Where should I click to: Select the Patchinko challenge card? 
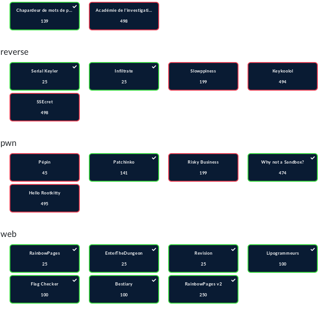click(x=124, y=167)
